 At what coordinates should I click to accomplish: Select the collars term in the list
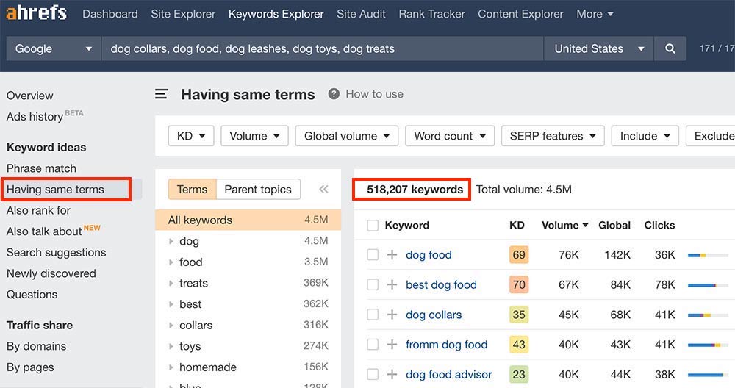(x=196, y=326)
